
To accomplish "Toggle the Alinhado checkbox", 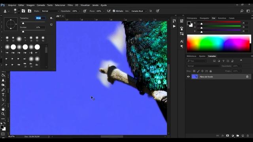I will coord(114,11).
